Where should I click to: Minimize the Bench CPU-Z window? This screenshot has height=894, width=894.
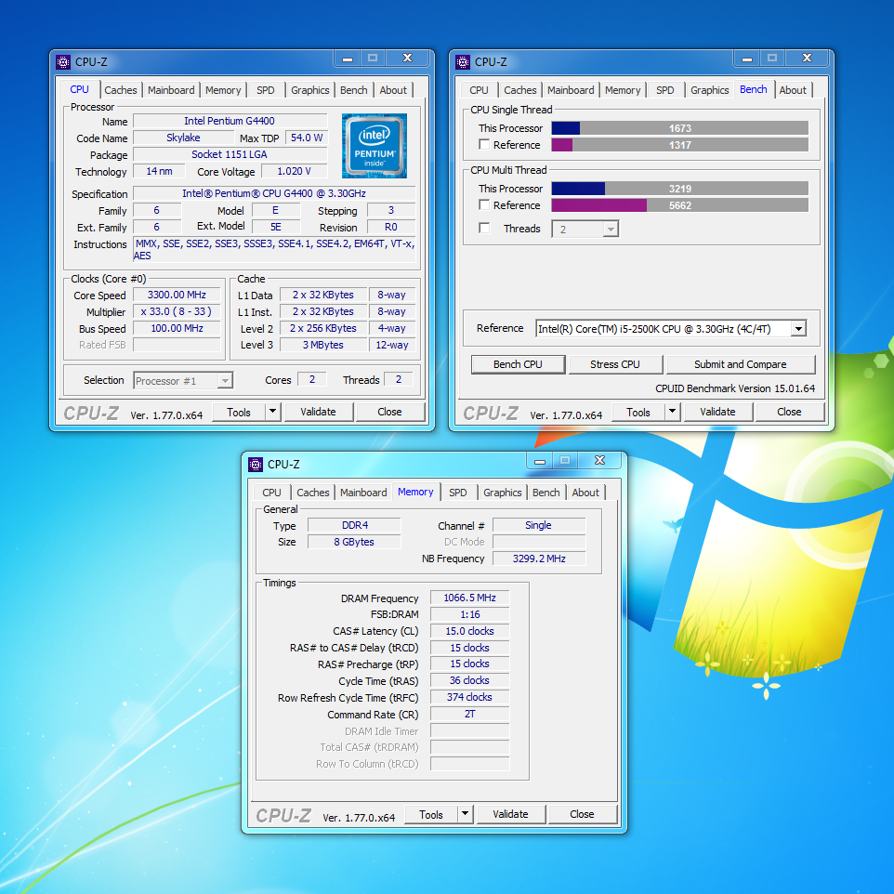tap(747, 59)
